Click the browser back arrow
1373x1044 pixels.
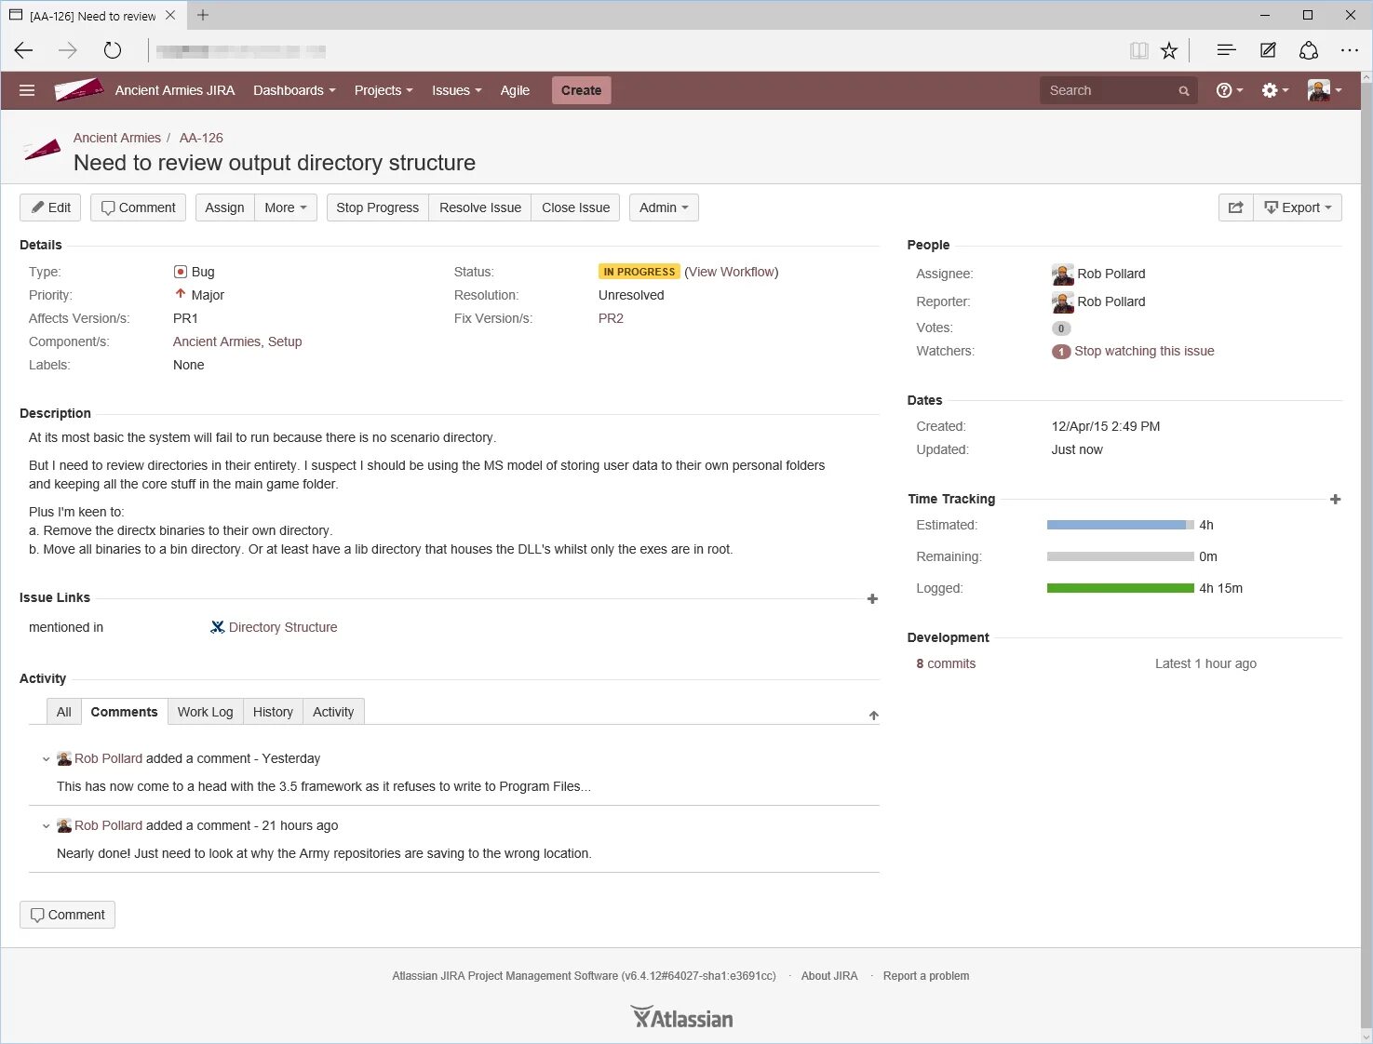click(24, 50)
